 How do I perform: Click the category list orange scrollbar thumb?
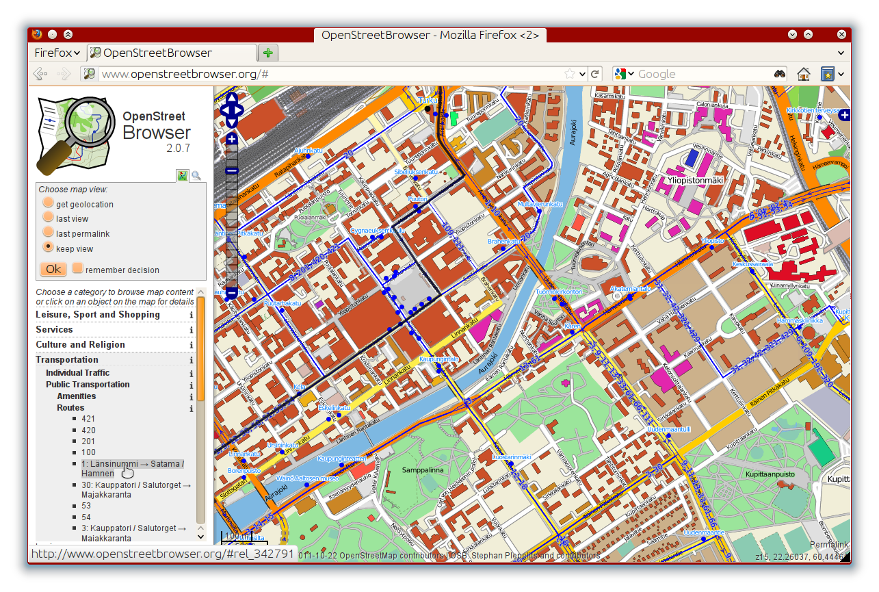[x=201, y=350]
